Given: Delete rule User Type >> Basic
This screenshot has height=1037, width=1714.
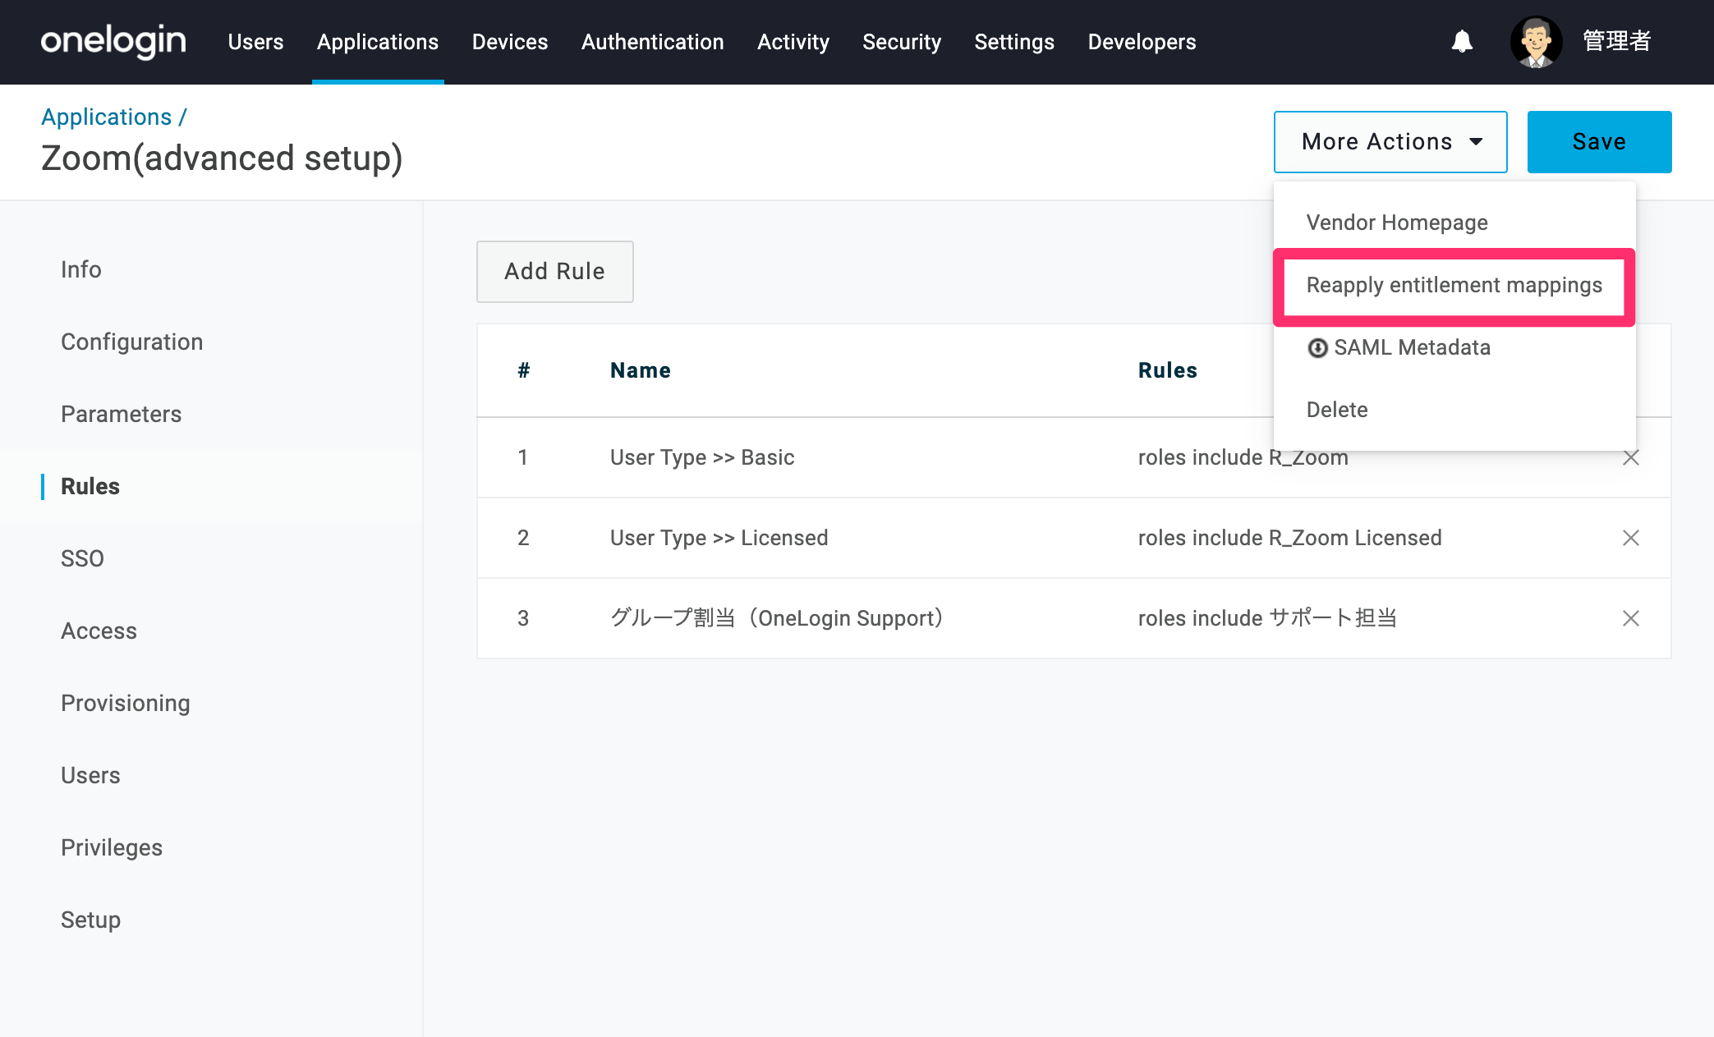Looking at the screenshot, I should [1630, 457].
